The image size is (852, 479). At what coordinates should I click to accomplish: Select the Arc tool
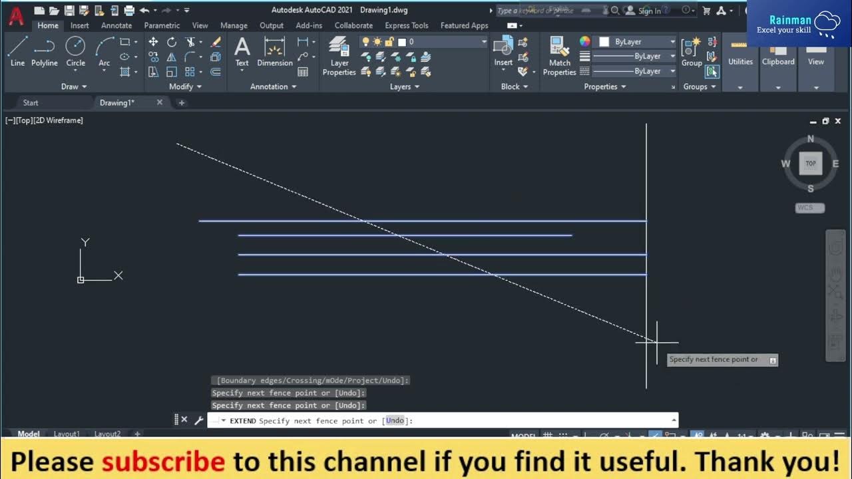[x=104, y=52]
